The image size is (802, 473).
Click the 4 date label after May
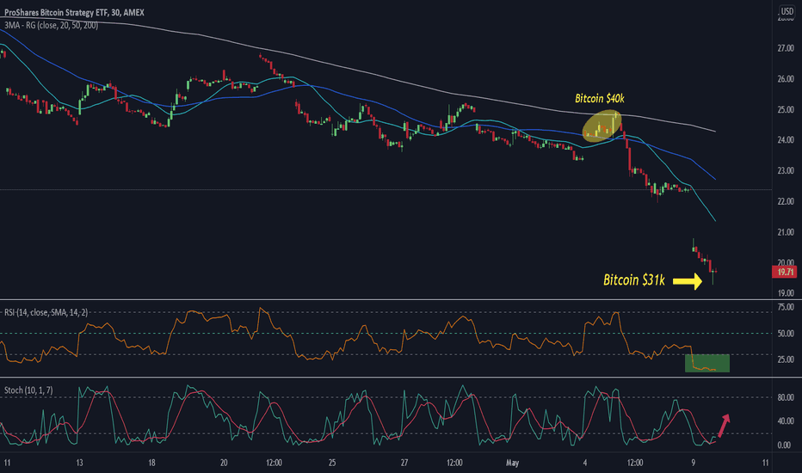click(585, 463)
